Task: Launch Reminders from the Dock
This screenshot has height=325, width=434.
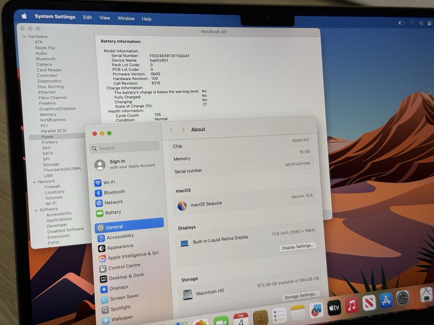Action: coord(279,315)
